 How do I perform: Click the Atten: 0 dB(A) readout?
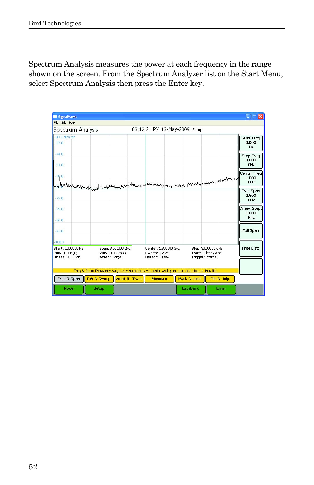point(111,257)
